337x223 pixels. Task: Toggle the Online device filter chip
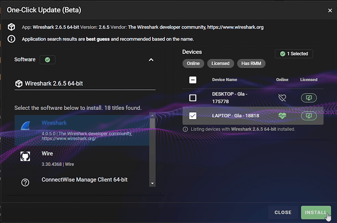[x=193, y=64]
